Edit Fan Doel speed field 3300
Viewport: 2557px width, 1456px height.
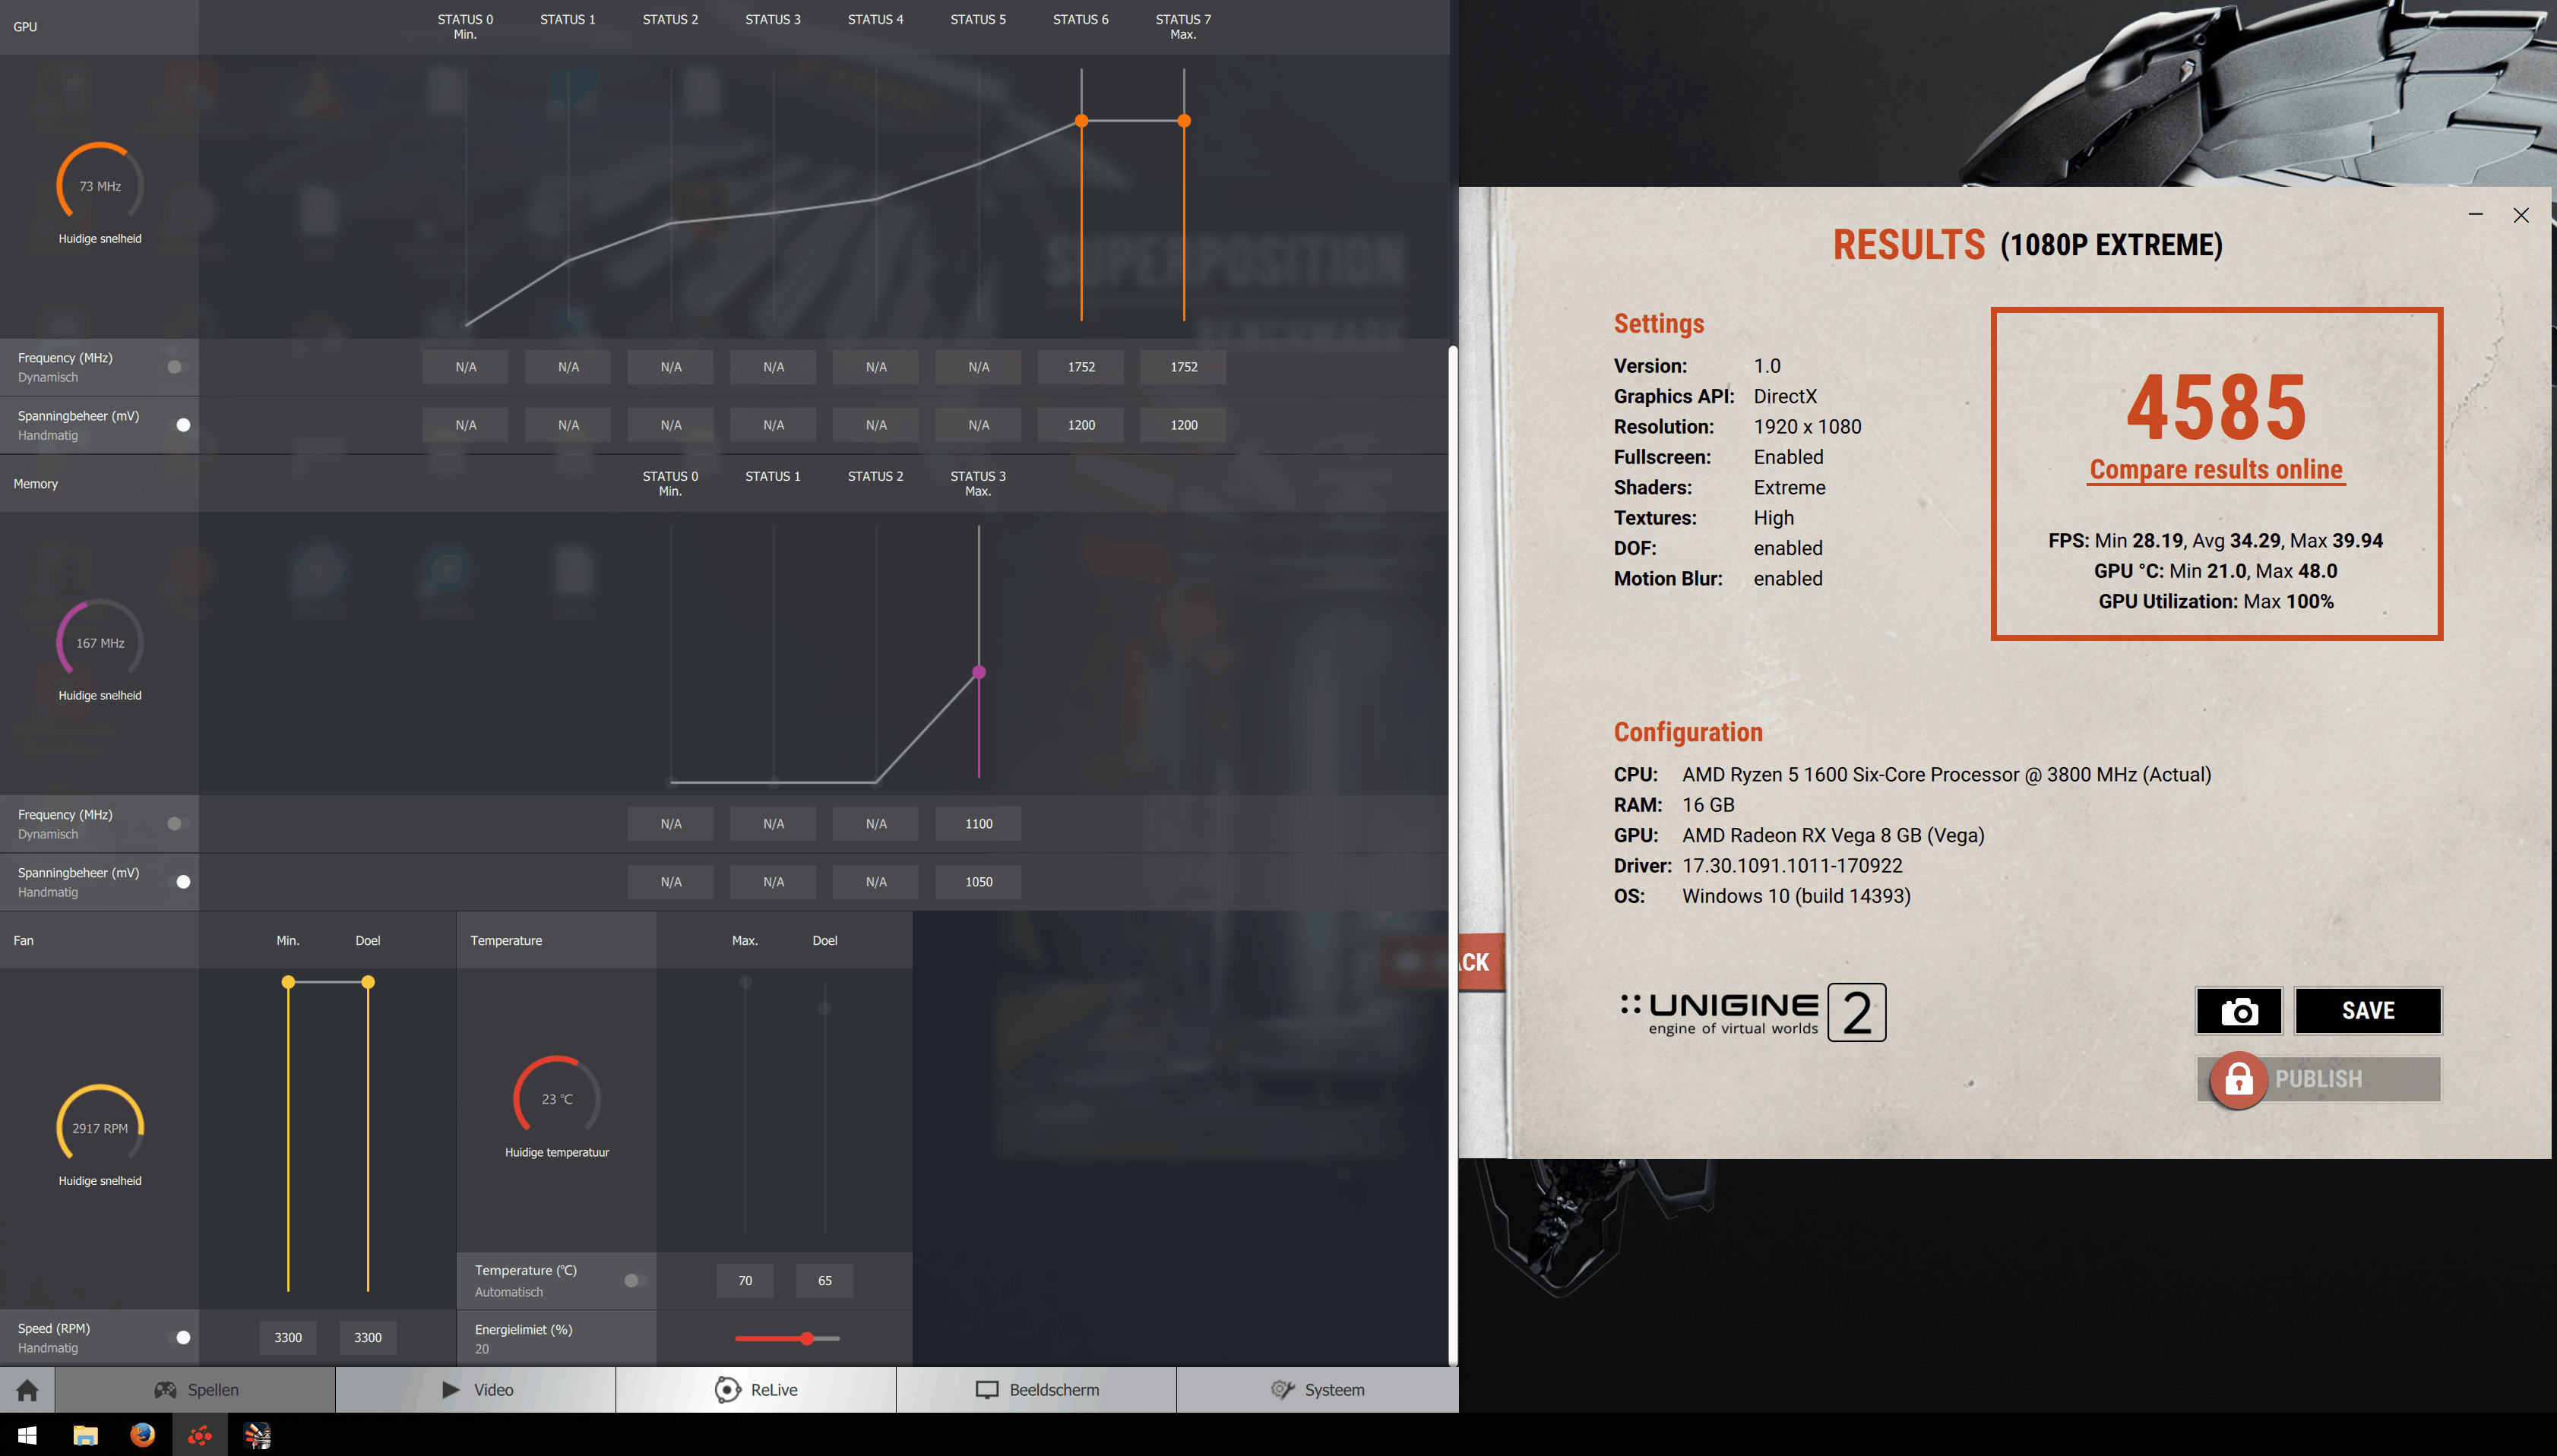click(368, 1338)
